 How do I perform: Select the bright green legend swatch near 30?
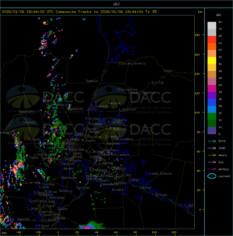click(212, 117)
